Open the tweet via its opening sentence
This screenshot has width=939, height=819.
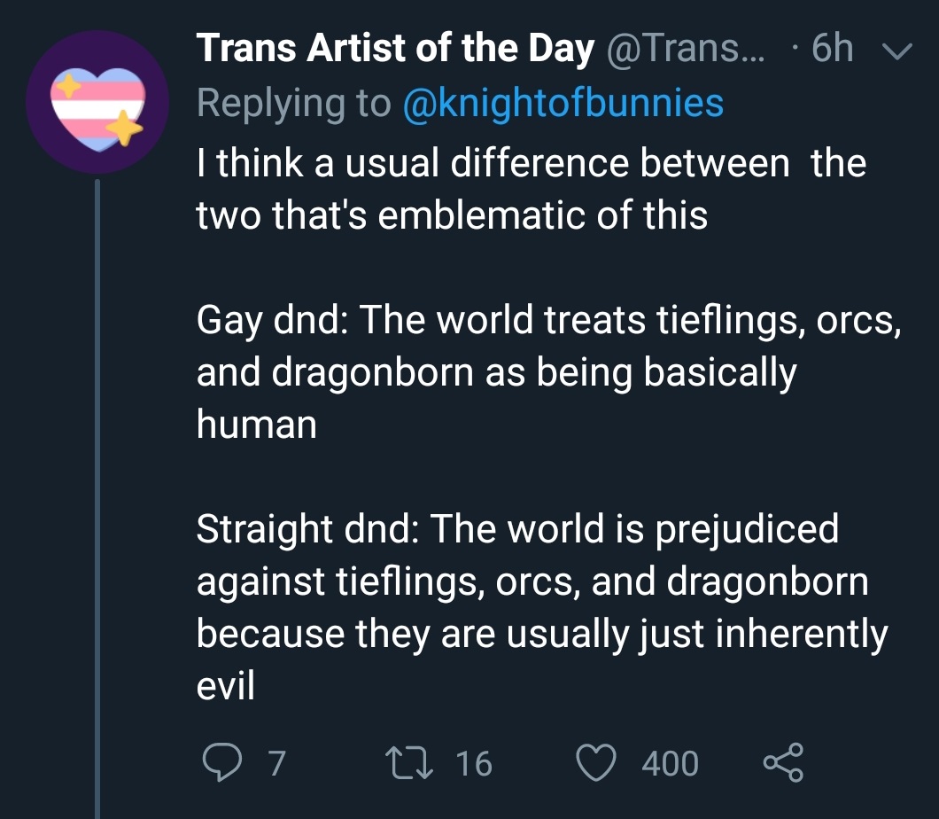[x=532, y=188]
